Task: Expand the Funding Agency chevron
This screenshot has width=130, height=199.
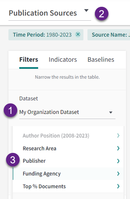Action: pyautogui.click(x=118, y=174)
